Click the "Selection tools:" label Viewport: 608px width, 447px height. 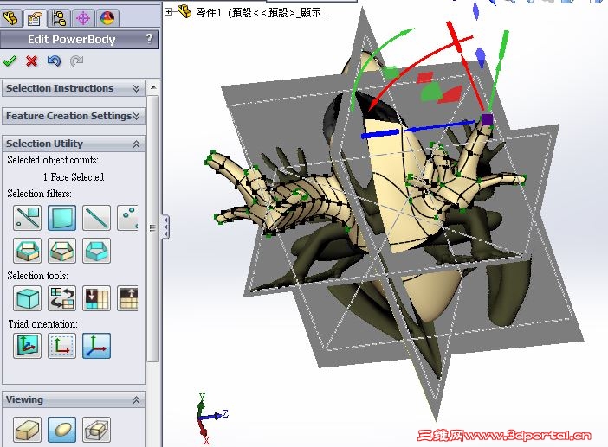point(37,275)
